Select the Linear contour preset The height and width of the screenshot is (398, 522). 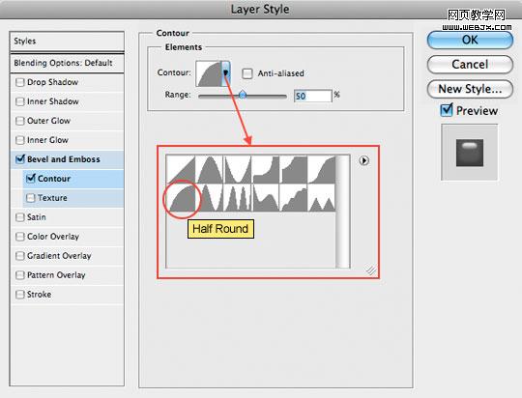click(181, 169)
